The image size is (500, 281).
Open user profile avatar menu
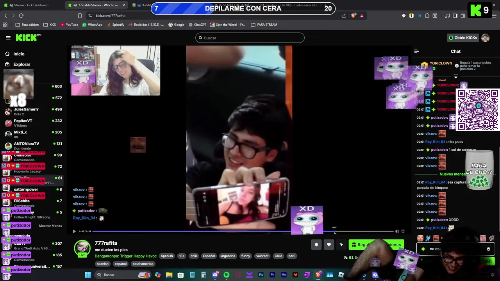click(x=486, y=38)
